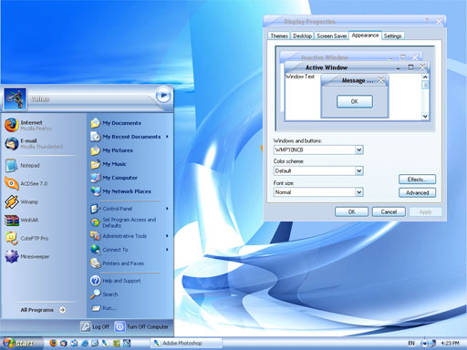Screen dimensions: 467x350
Task: Open My Pictures folder
Action: tap(111, 150)
